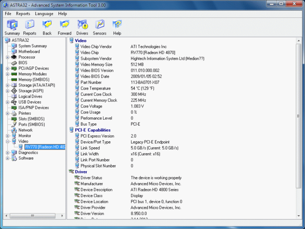The width and height of the screenshot is (305, 229).
Task: Expand the Software node
Action: pyautogui.click(x=7, y=158)
